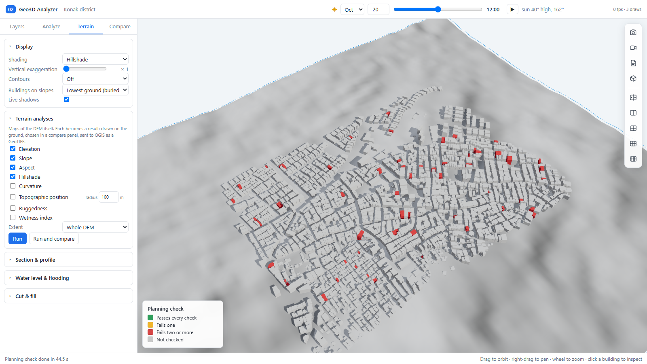Expand the Section & profile panel
This screenshot has width=647, height=364.
68,260
